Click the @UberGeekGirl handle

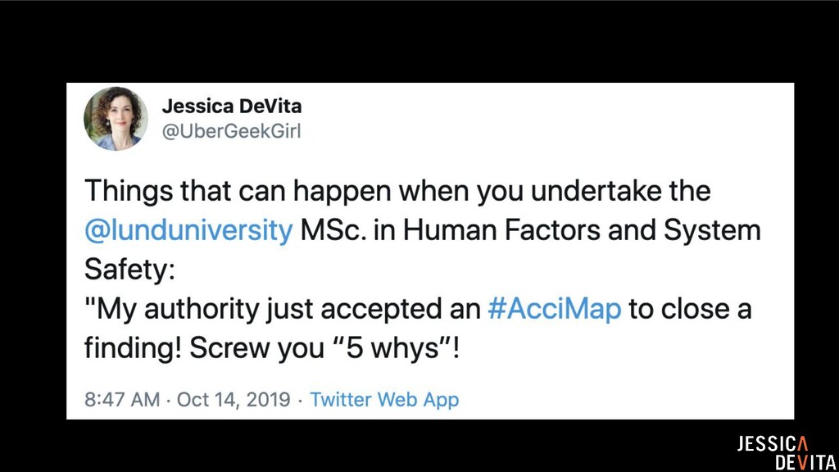point(231,130)
